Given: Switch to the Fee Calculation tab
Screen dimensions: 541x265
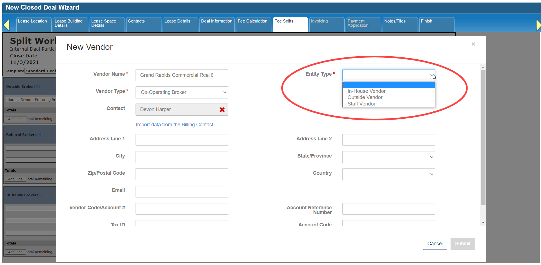Looking at the screenshot, I should (x=252, y=21).
